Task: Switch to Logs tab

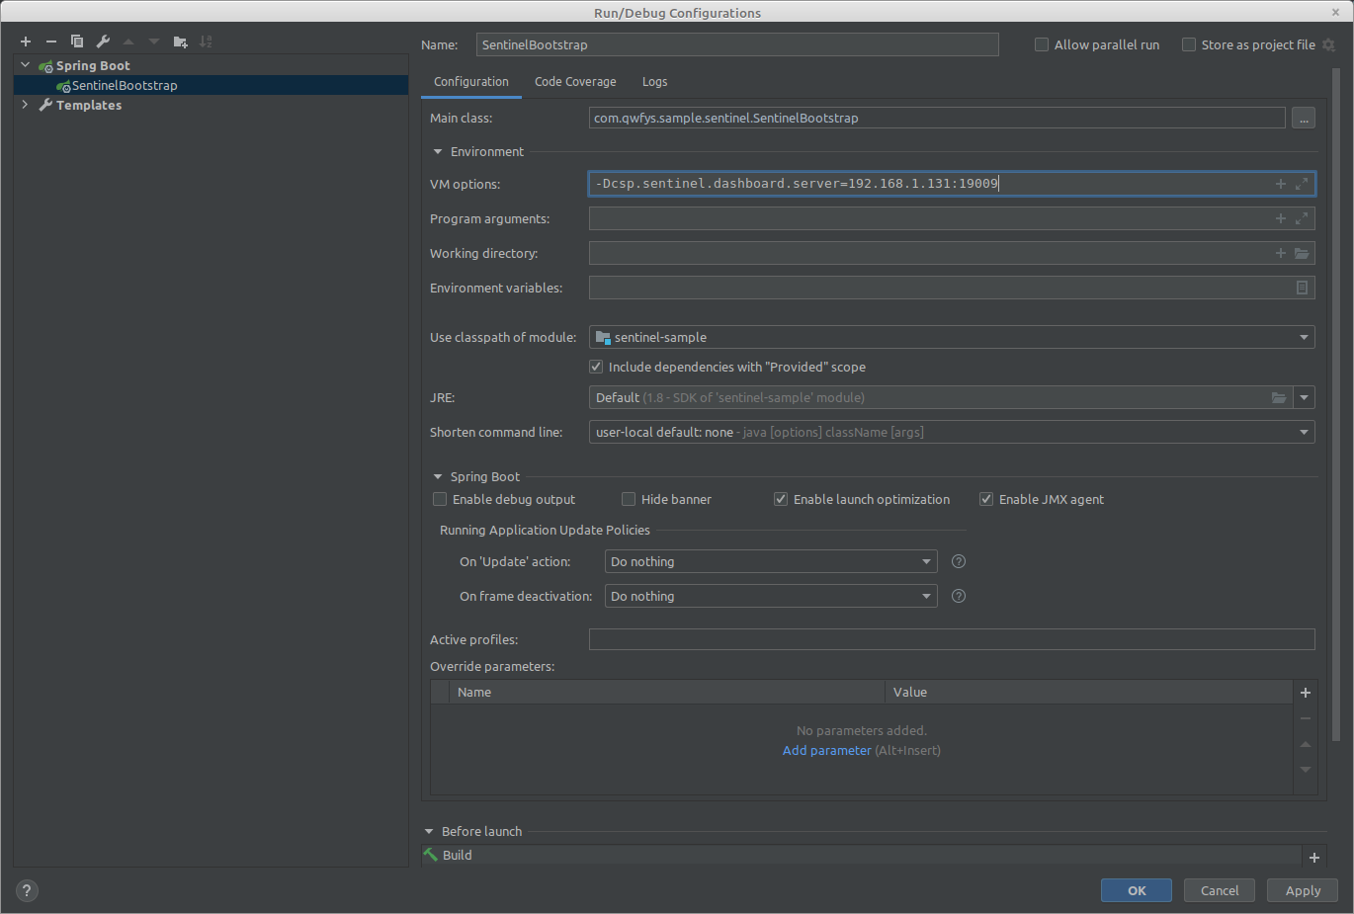Action: [654, 82]
